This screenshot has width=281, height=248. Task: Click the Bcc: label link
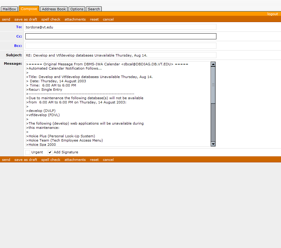point(18,46)
